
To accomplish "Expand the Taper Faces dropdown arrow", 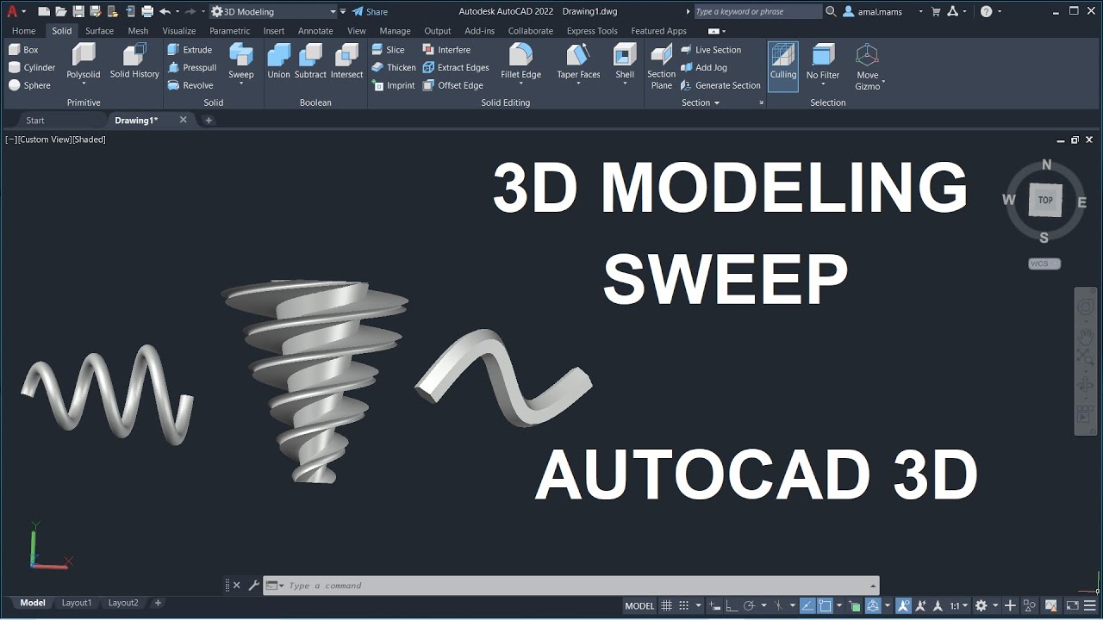I will (578, 84).
